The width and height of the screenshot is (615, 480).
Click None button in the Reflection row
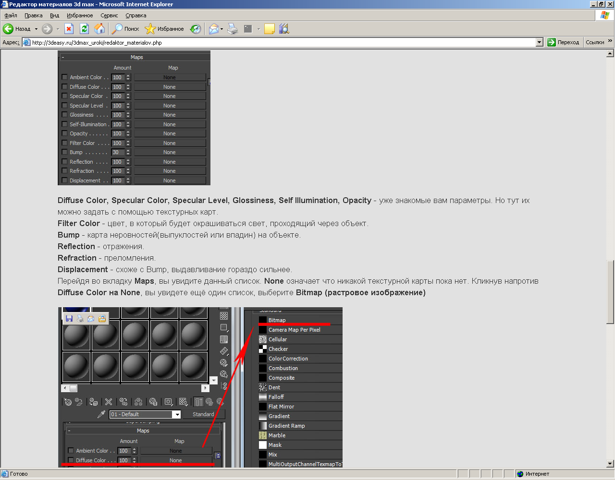click(170, 162)
